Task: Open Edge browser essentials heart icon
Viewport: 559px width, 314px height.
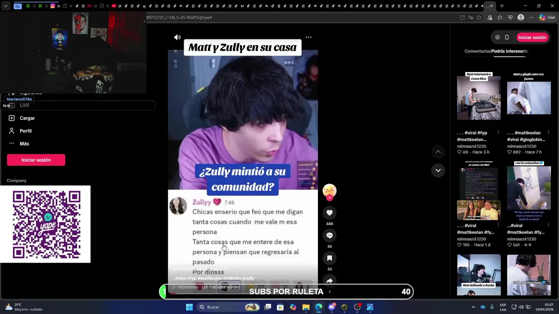Action: click(x=510, y=17)
